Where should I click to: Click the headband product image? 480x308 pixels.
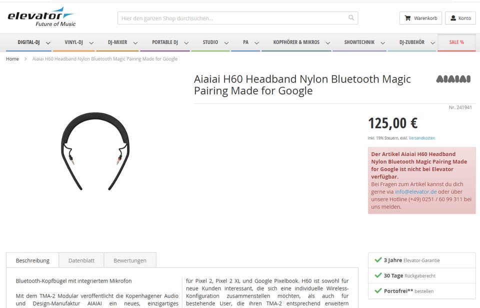tap(95, 151)
